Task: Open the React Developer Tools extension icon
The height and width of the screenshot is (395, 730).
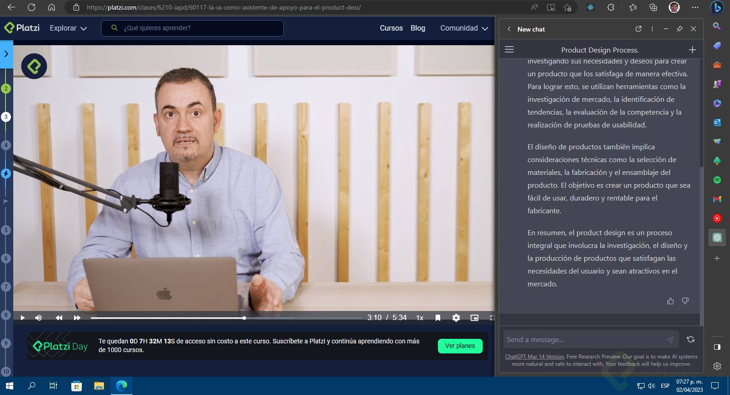Action: point(591,7)
